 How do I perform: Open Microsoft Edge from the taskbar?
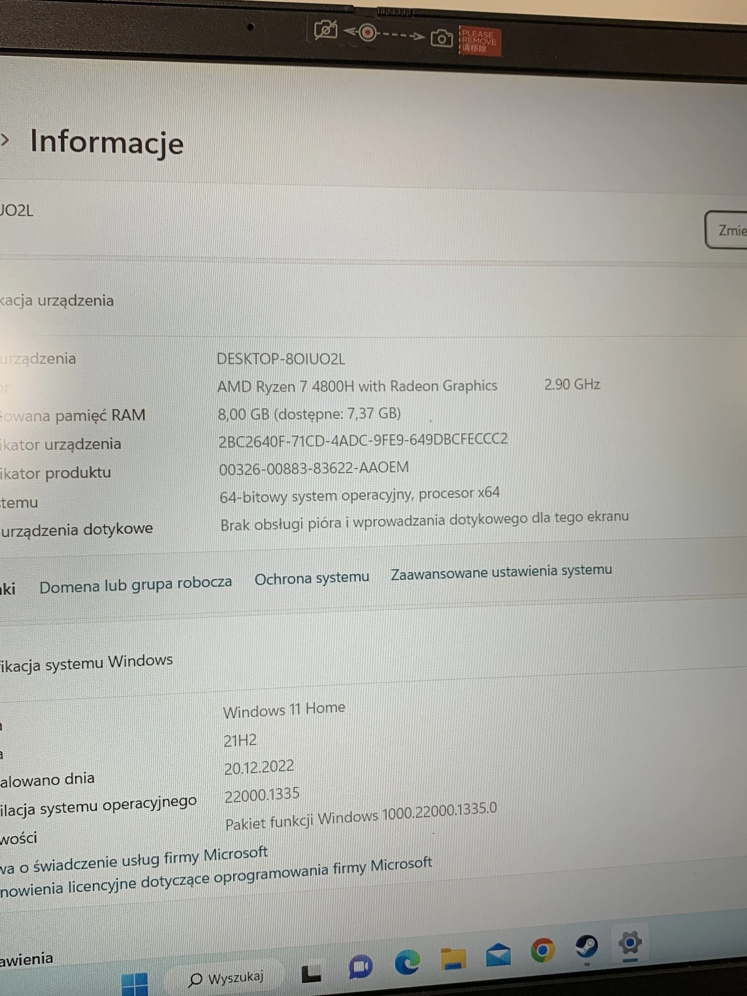click(x=407, y=961)
